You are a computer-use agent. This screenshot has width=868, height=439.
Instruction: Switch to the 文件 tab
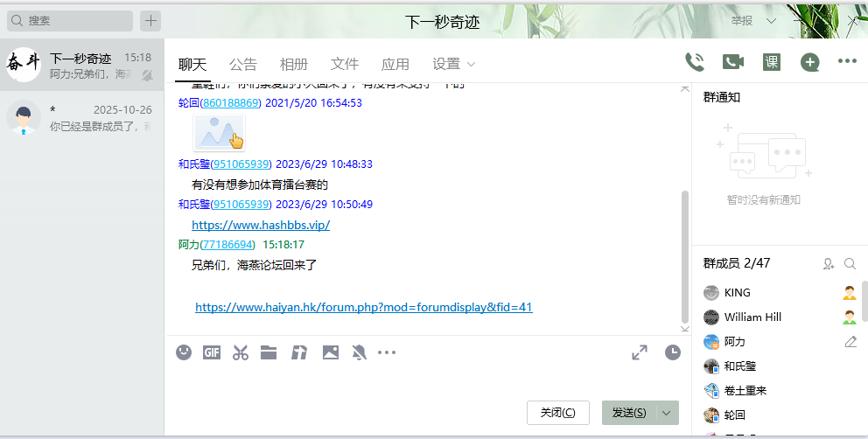345,64
